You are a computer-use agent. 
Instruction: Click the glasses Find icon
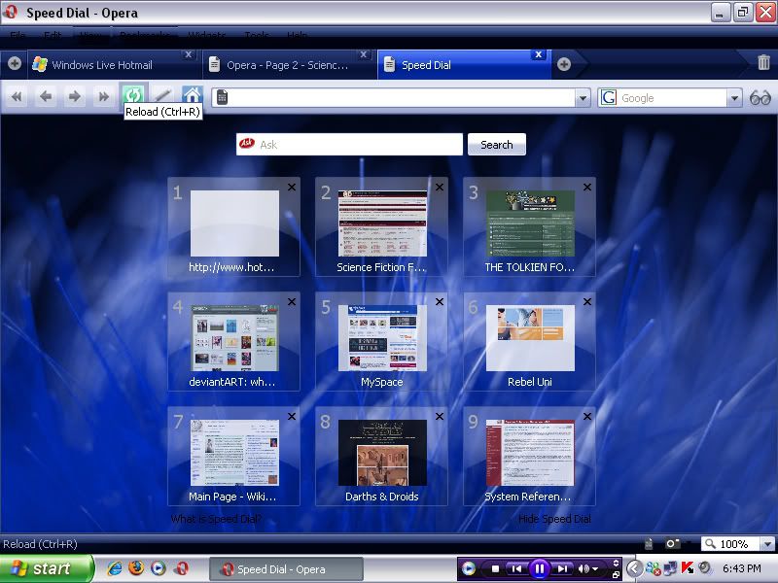(760, 98)
